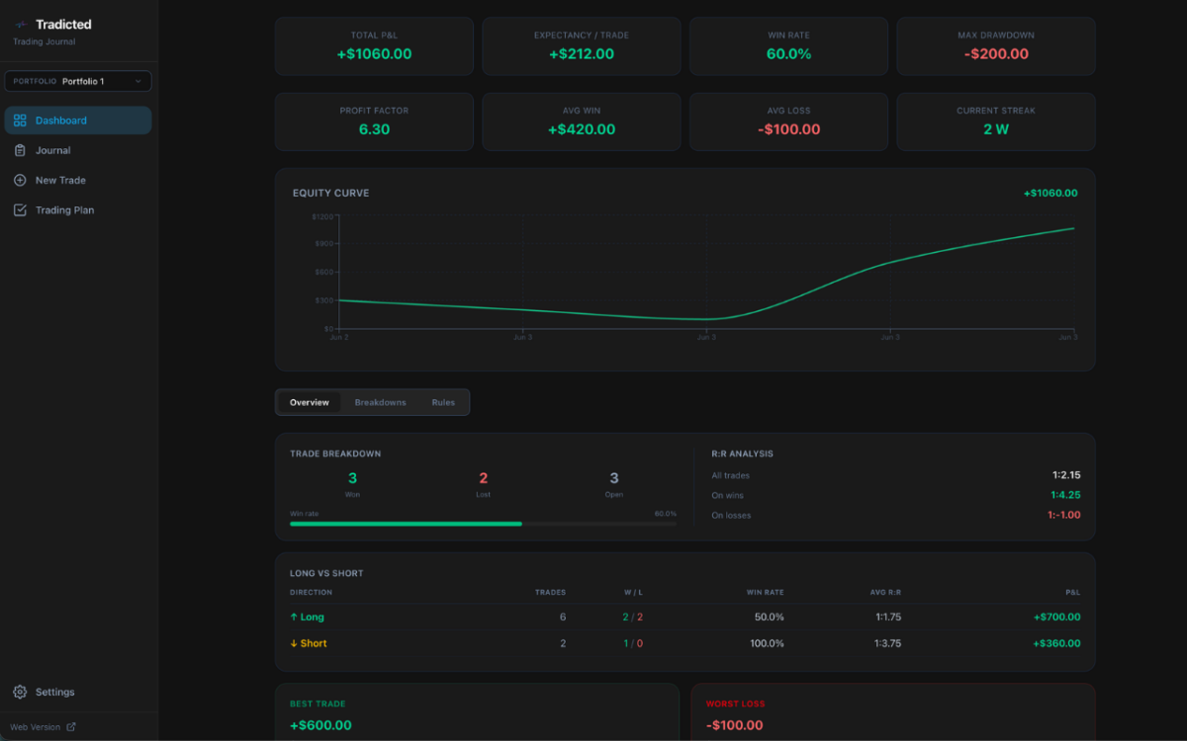Click the Total P&L card
This screenshot has width=1187, height=741.
374,46
